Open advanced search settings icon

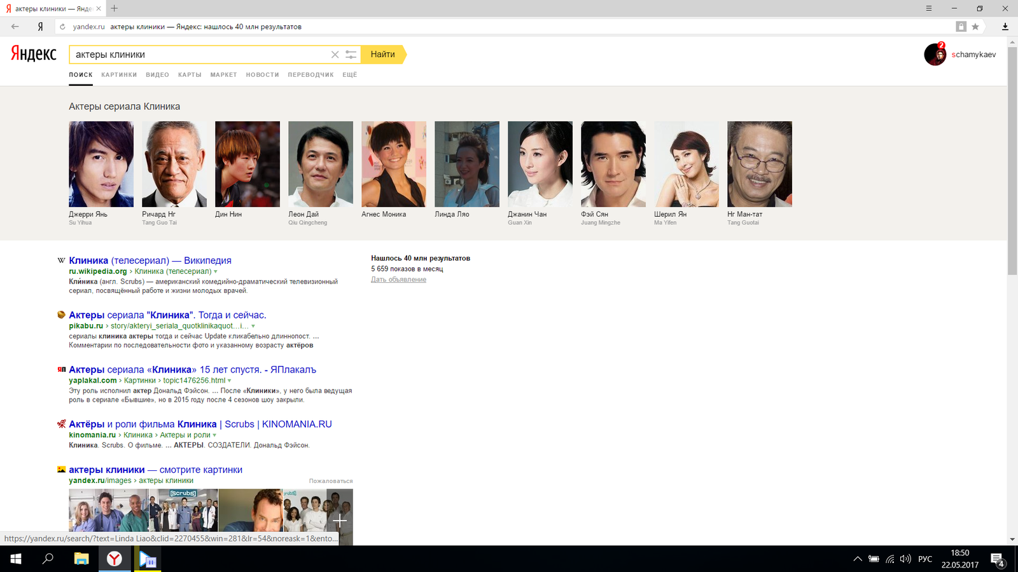[x=351, y=55]
